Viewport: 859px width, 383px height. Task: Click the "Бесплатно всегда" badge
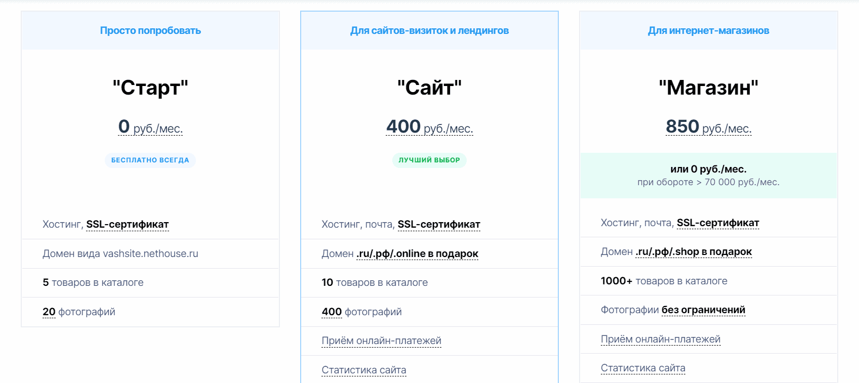(150, 160)
